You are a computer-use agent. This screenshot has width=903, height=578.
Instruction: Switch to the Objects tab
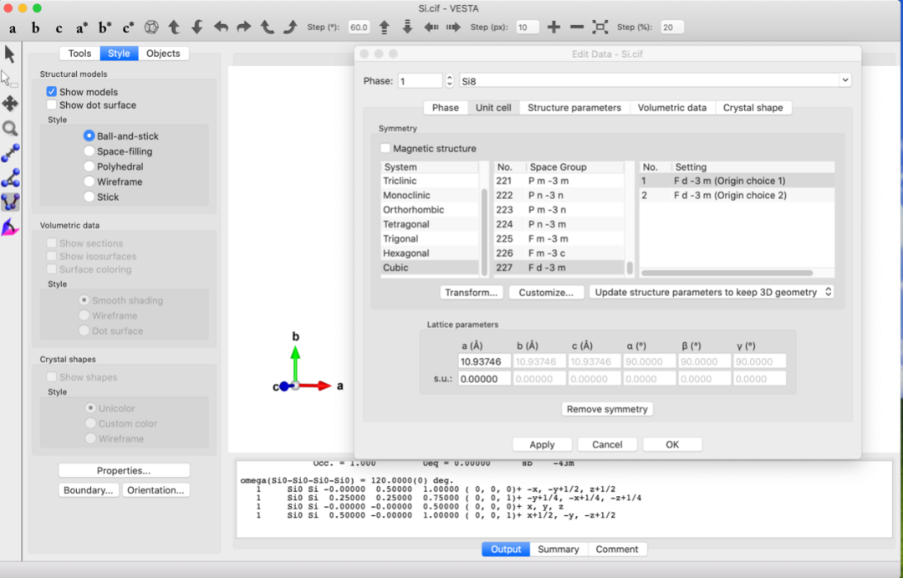[x=163, y=53]
